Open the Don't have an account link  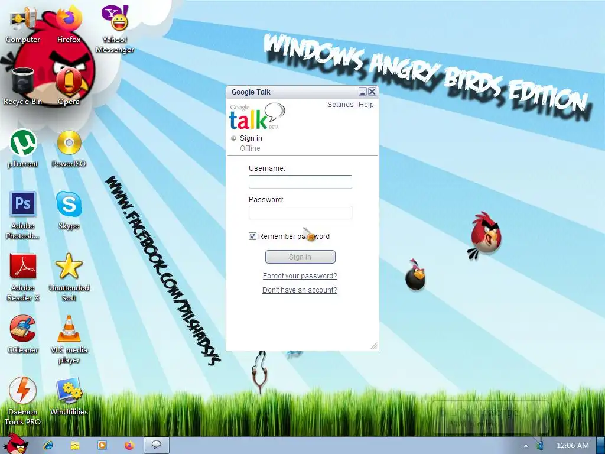coord(300,290)
